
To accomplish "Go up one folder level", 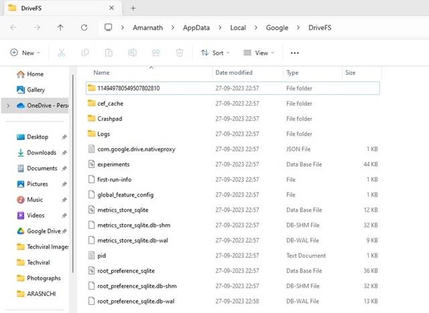I will point(60,27).
